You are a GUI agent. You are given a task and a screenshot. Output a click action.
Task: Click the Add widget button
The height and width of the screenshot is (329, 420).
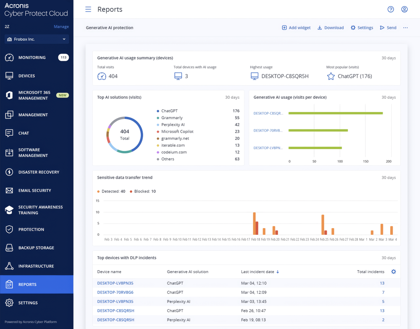pos(296,27)
